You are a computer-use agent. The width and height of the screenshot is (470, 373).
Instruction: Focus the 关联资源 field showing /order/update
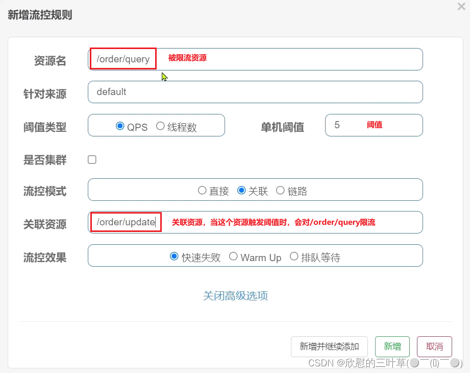point(125,222)
